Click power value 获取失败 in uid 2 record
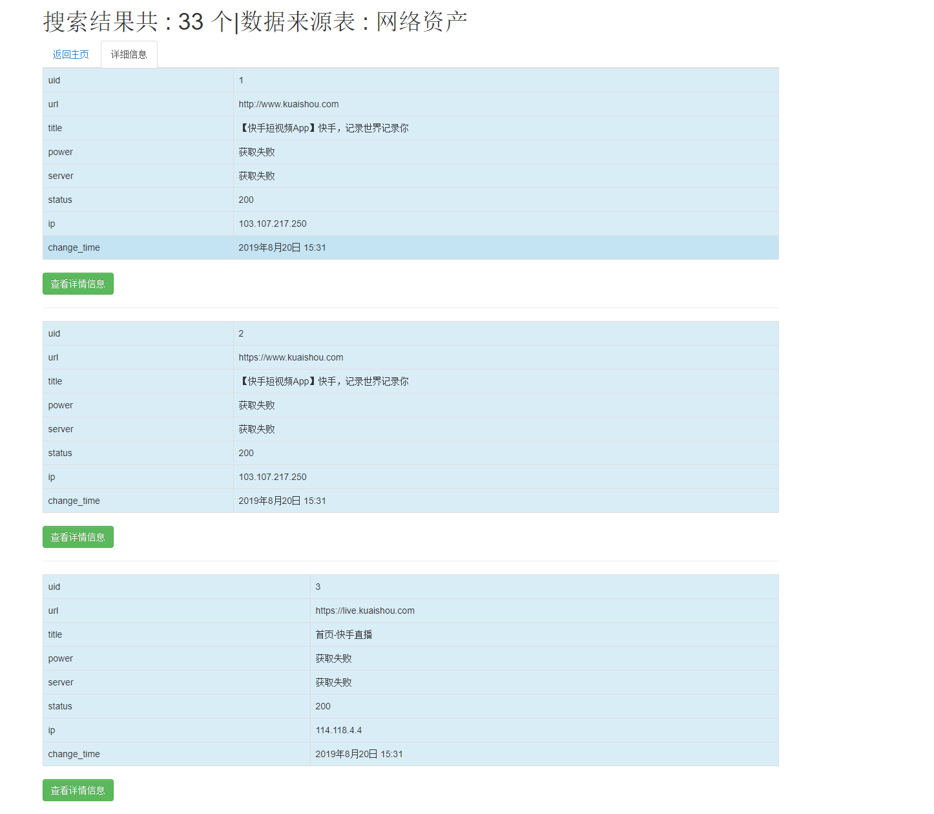 click(x=256, y=405)
